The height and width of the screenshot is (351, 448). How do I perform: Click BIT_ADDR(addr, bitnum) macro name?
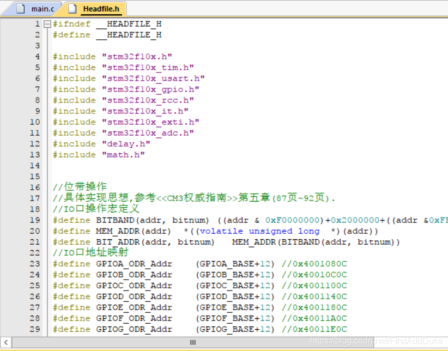[x=155, y=242]
